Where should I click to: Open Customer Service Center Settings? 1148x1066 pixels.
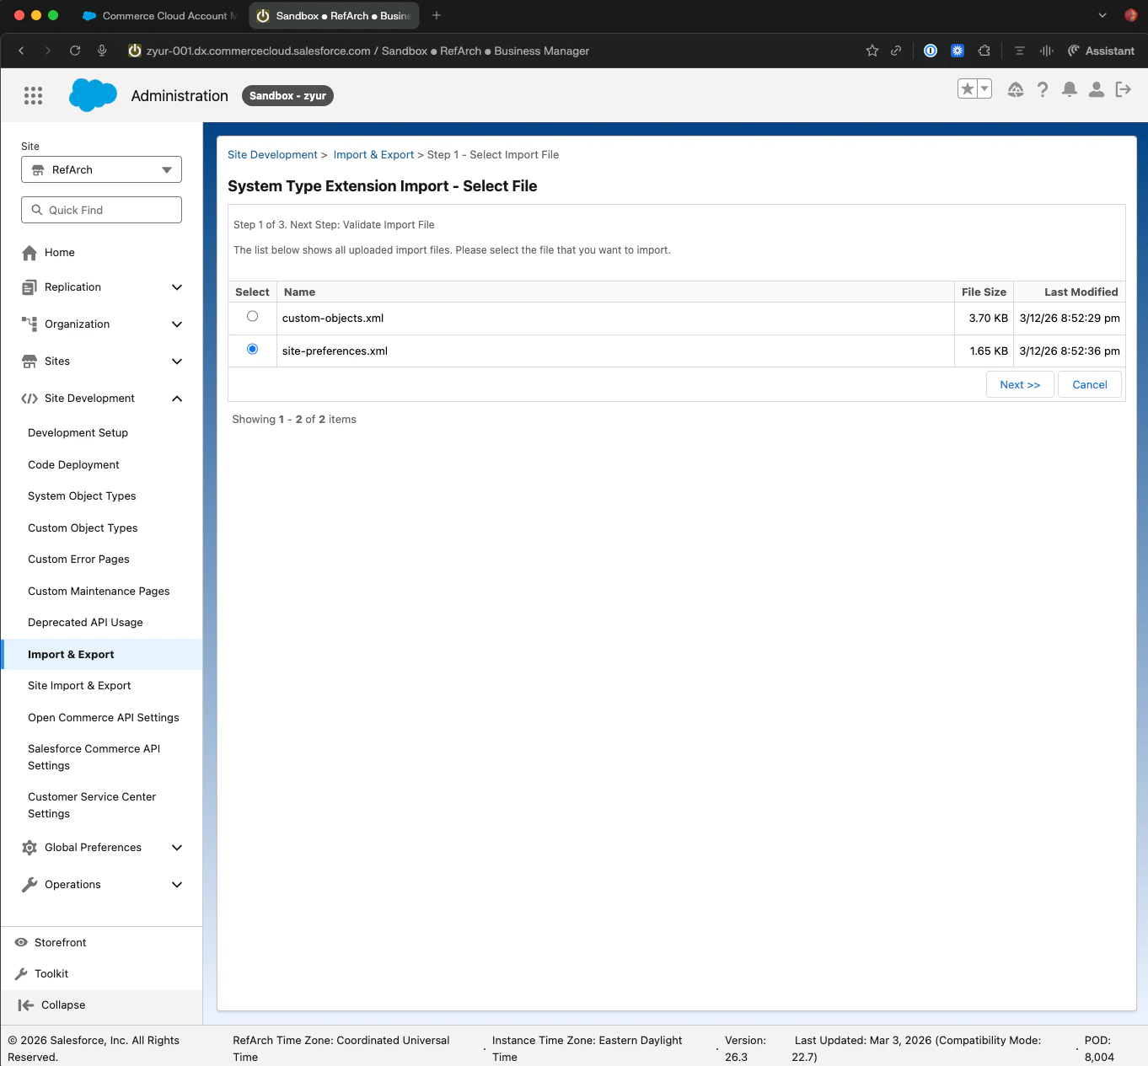click(x=92, y=805)
